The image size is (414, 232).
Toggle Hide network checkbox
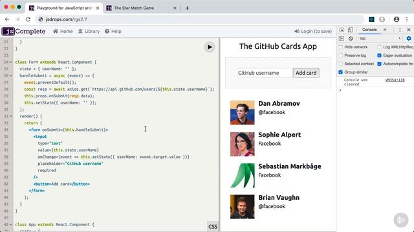tap(341, 47)
